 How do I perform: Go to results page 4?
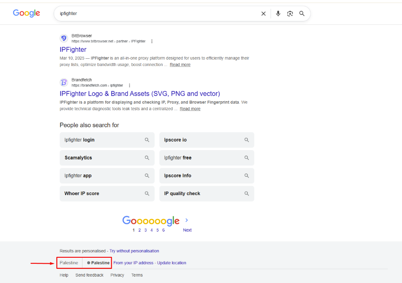(x=152, y=230)
